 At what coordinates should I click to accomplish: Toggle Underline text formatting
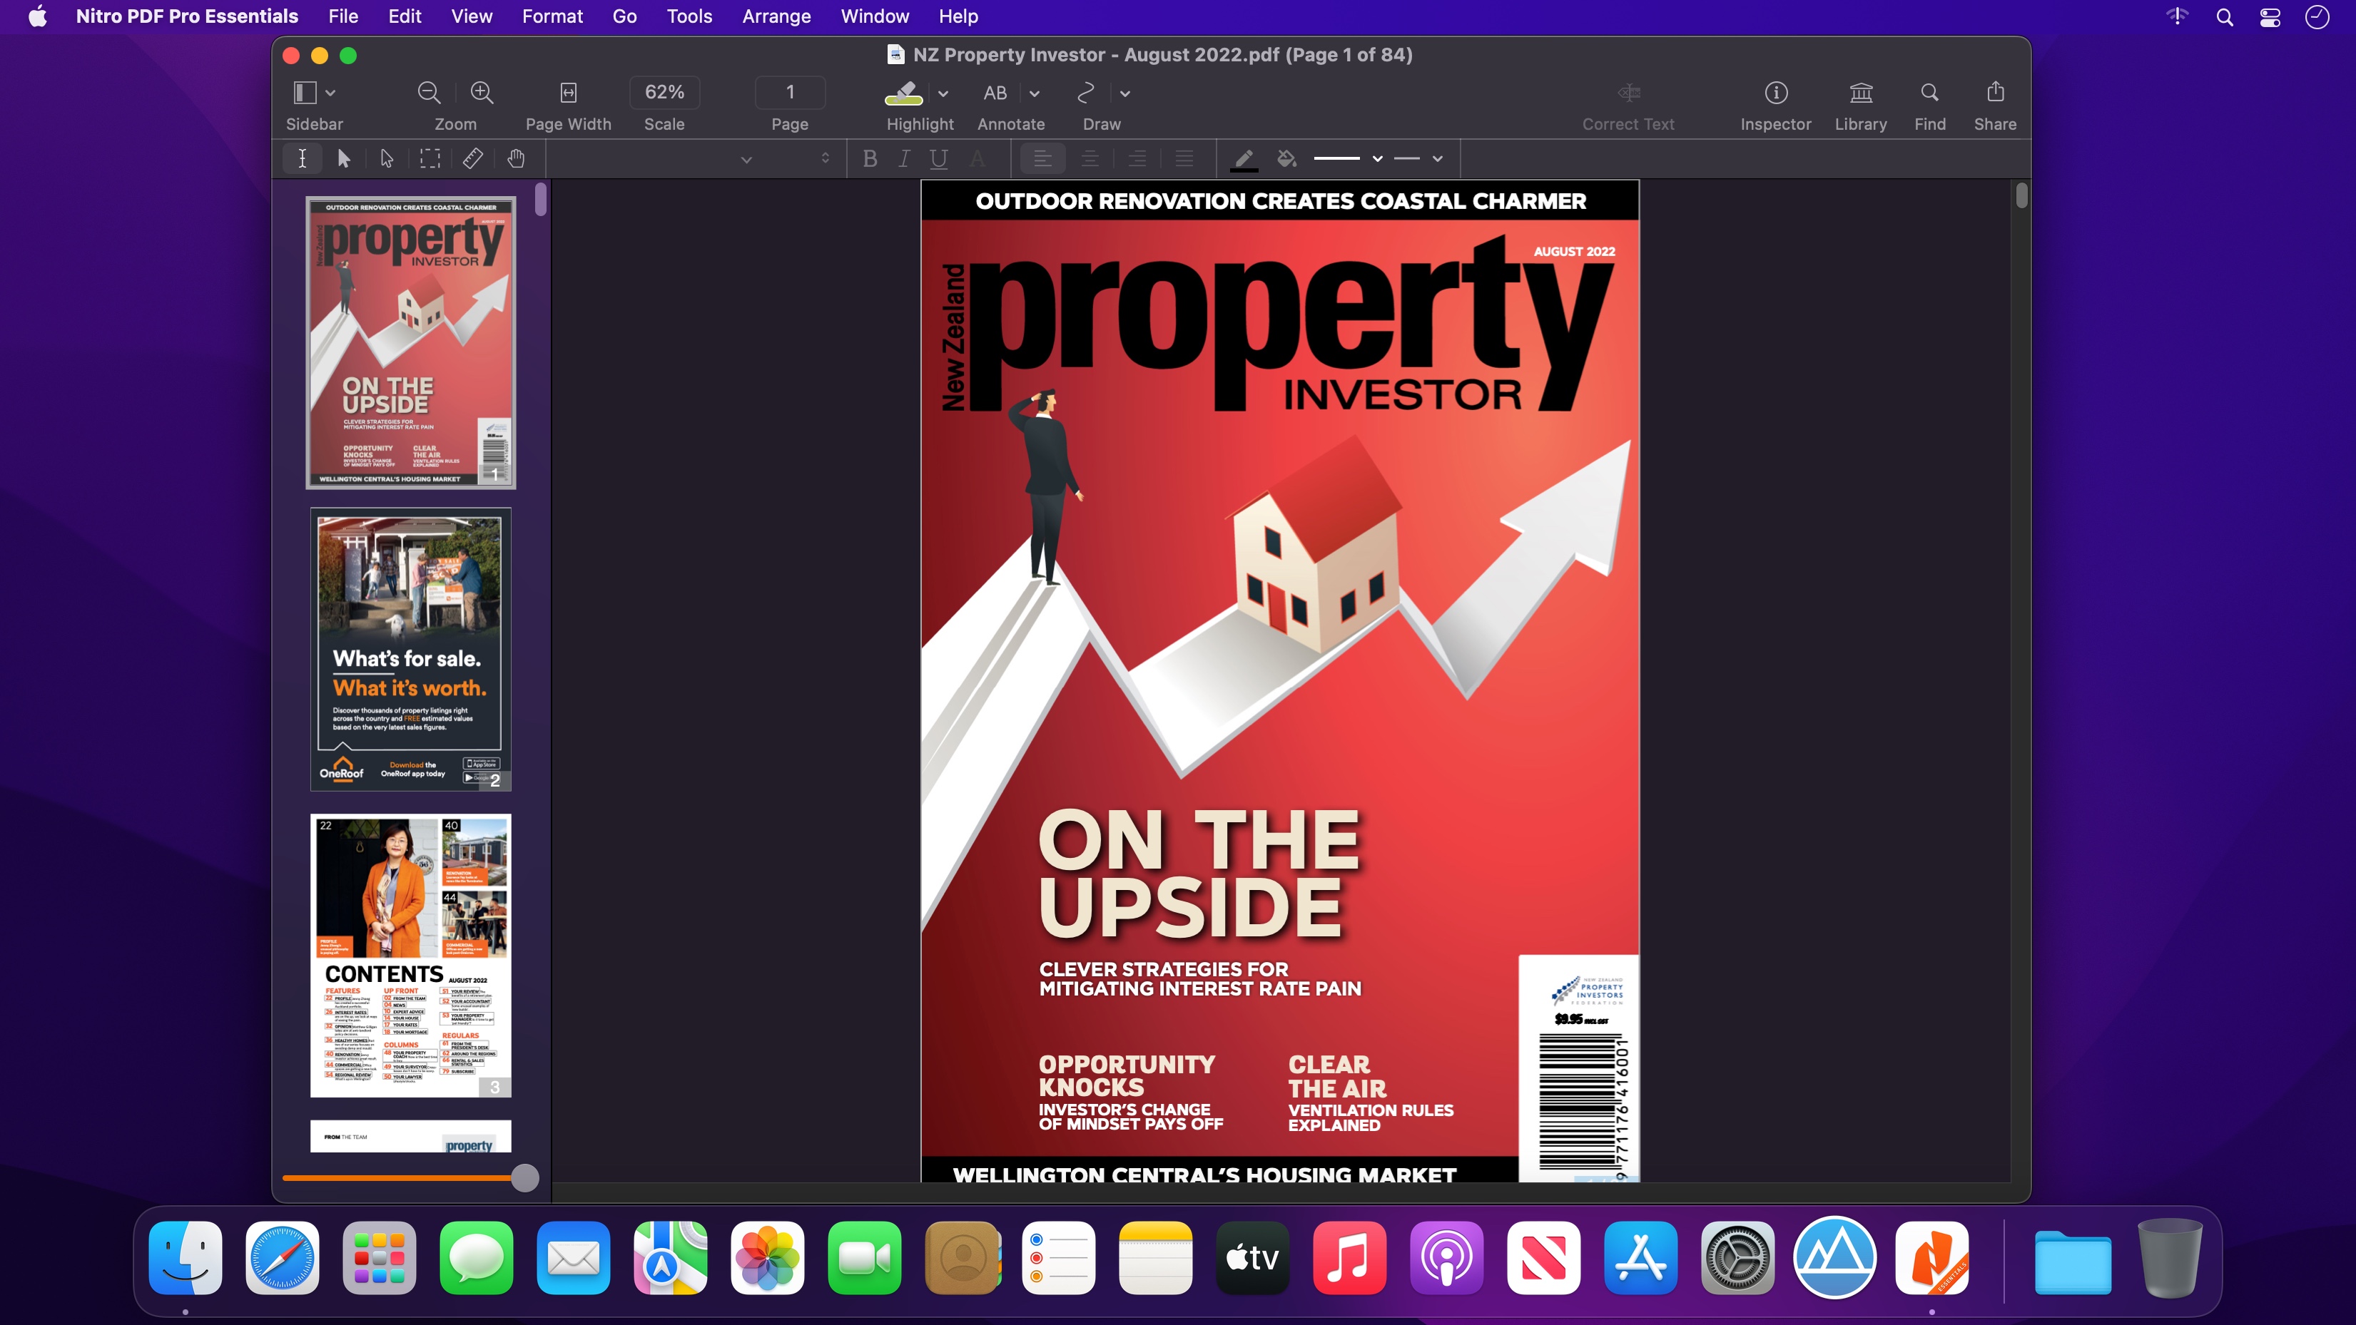(x=938, y=159)
